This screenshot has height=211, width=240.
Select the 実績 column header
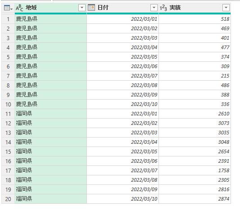click(195, 8)
